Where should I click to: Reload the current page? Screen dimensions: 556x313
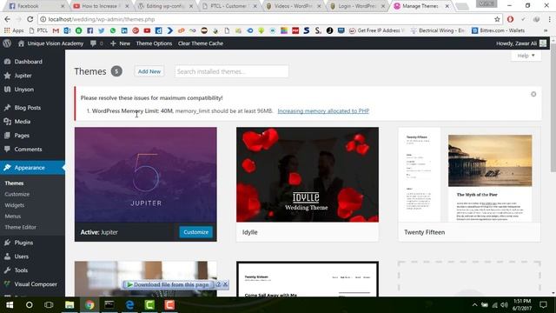coord(30,19)
